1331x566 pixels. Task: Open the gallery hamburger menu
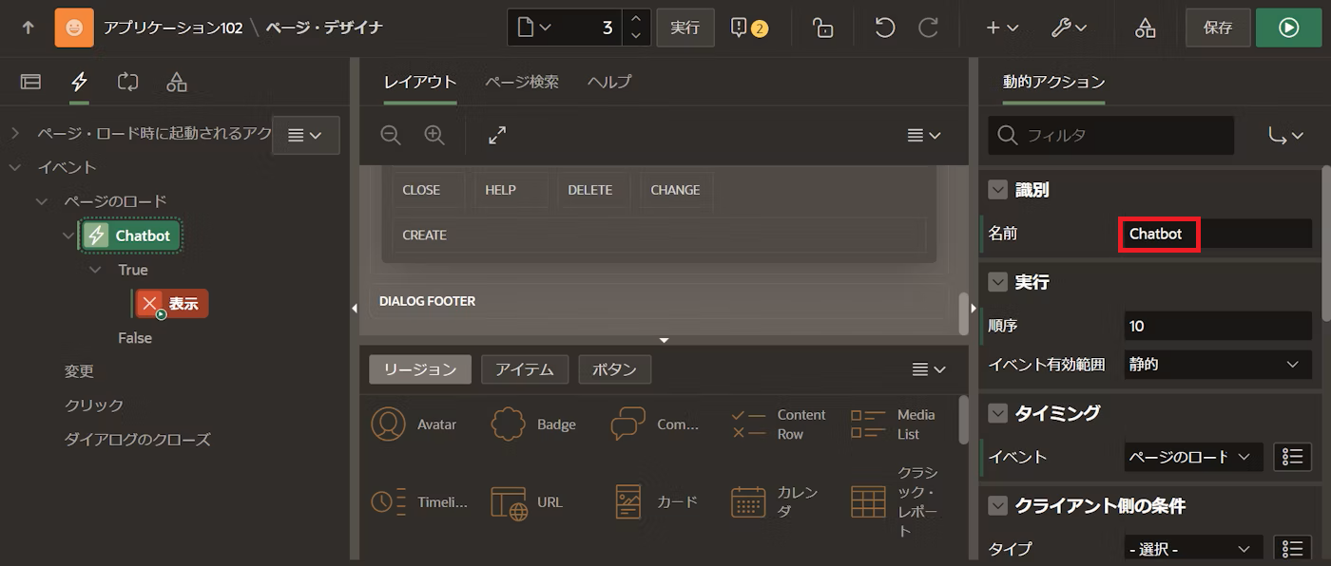tap(928, 369)
